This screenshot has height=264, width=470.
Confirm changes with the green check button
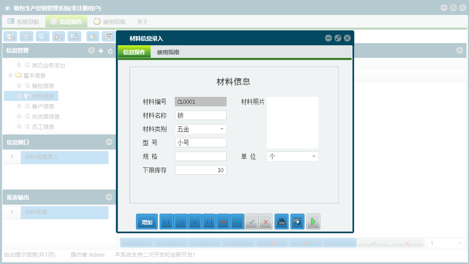(x=251, y=221)
